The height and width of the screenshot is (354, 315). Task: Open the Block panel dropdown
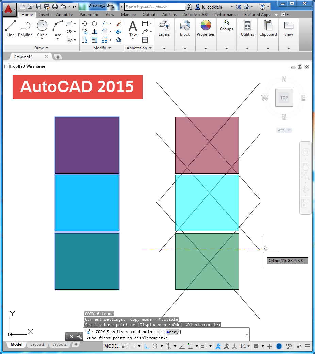(185, 48)
